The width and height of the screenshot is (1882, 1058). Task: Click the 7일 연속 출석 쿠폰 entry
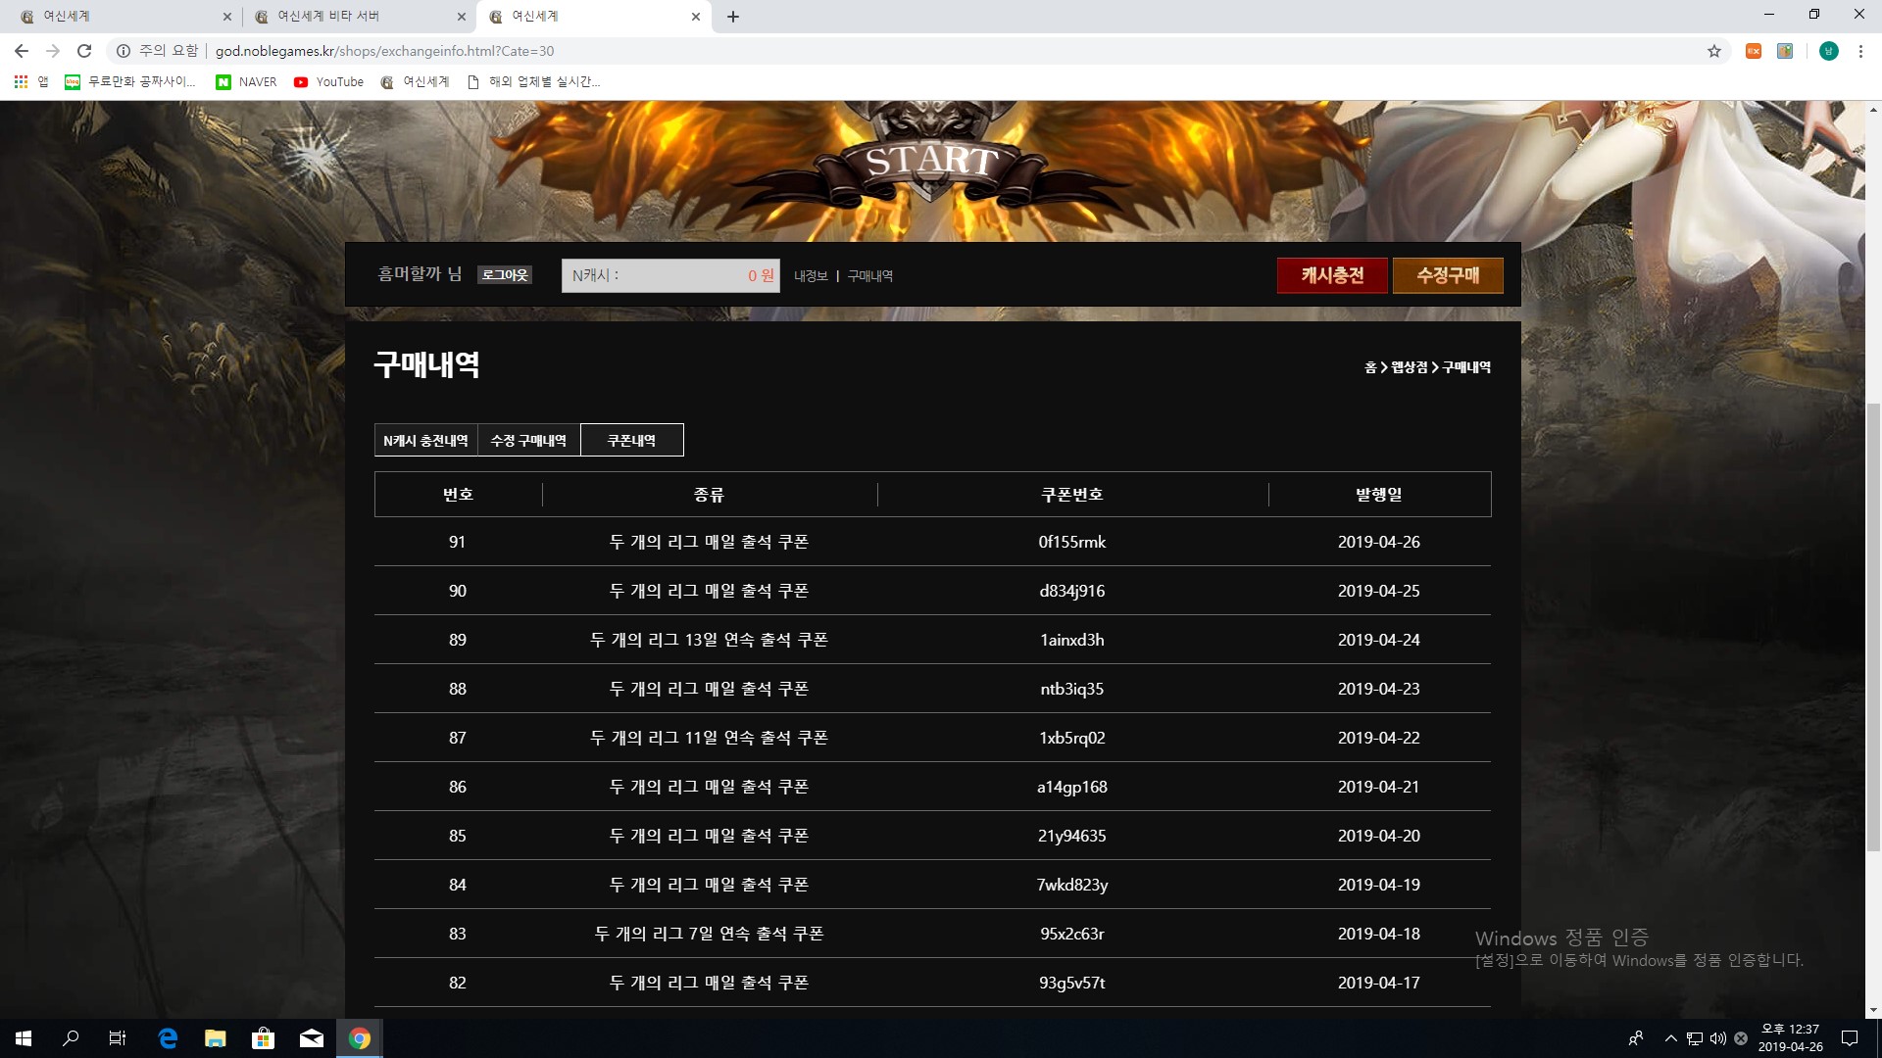(x=709, y=934)
